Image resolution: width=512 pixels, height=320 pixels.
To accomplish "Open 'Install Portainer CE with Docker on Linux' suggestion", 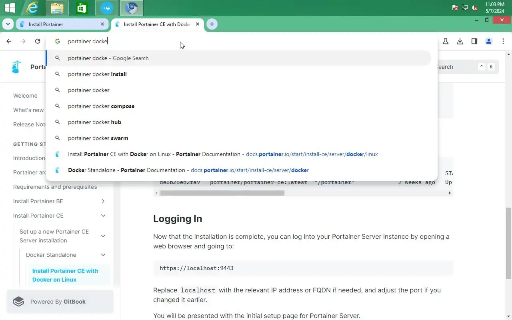I will [x=239, y=154].
